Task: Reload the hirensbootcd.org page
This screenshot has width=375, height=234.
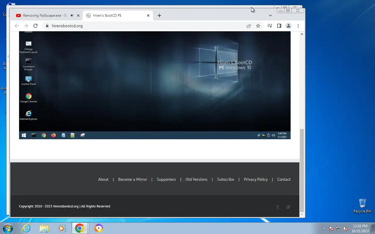Action: (x=35, y=26)
